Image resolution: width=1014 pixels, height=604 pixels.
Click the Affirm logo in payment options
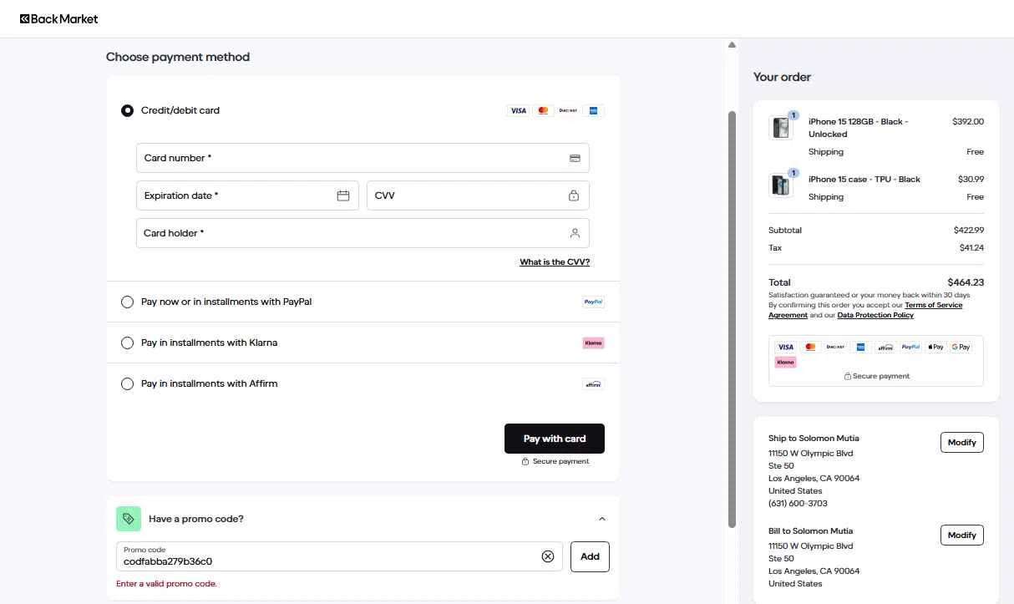coord(593,383)
